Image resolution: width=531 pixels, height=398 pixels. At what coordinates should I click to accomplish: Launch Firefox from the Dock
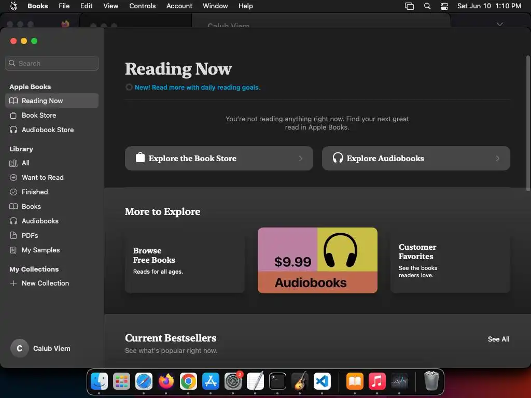(166, 381)
